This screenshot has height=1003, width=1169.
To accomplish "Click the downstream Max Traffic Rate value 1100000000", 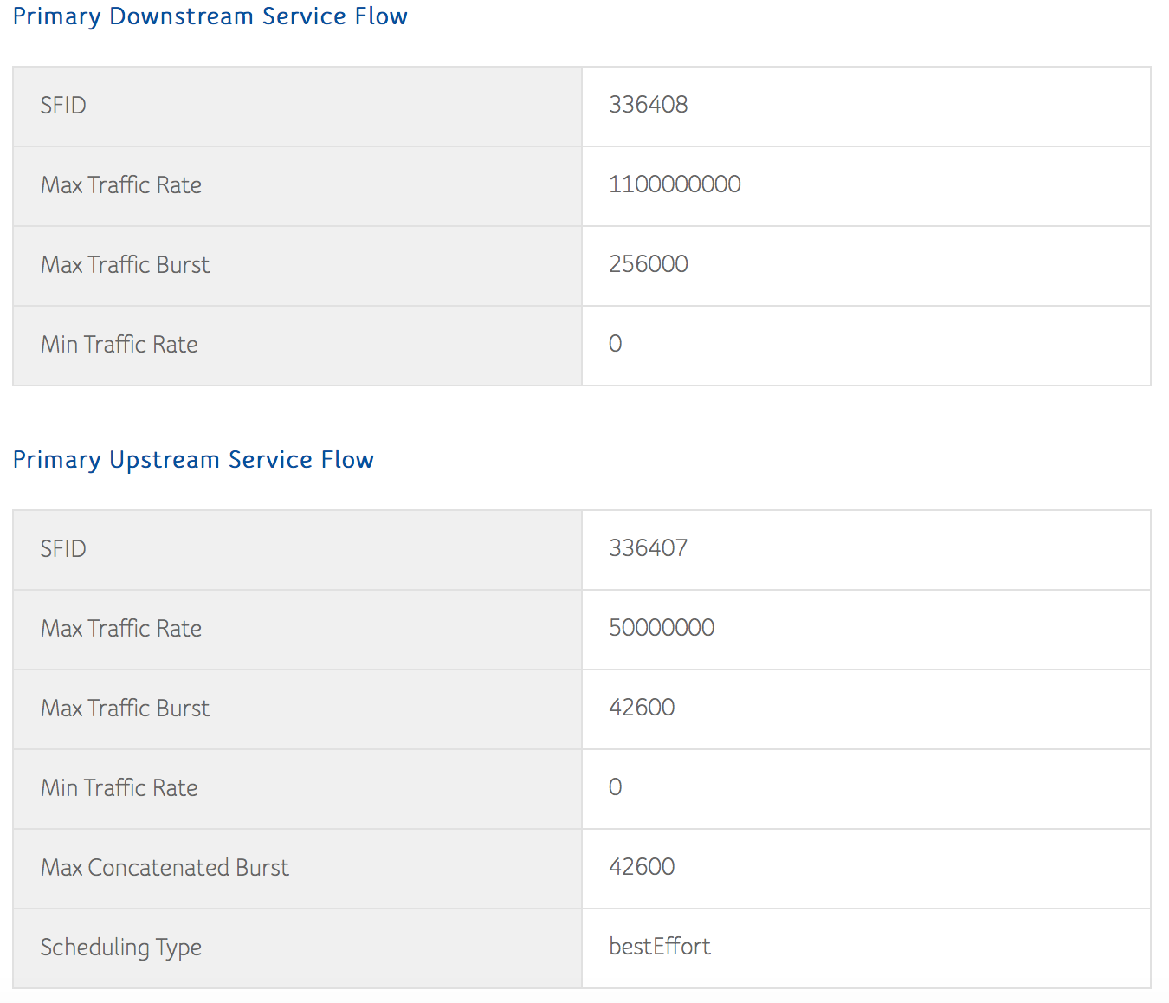I will [x=675, y=184].
